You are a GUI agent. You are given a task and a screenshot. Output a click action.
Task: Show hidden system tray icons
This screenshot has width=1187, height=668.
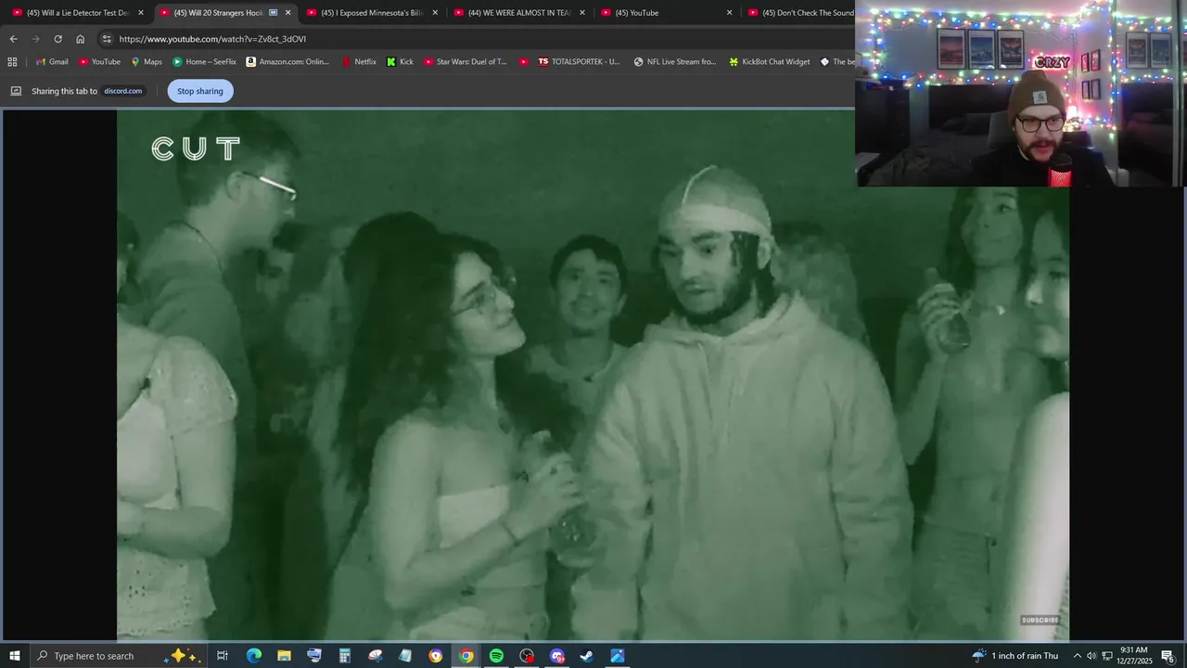pyautogui.click(x=1077, y=656)
